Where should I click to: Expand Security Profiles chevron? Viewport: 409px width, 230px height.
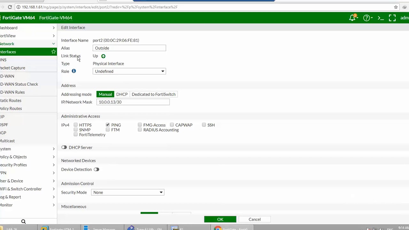[54, 165]
